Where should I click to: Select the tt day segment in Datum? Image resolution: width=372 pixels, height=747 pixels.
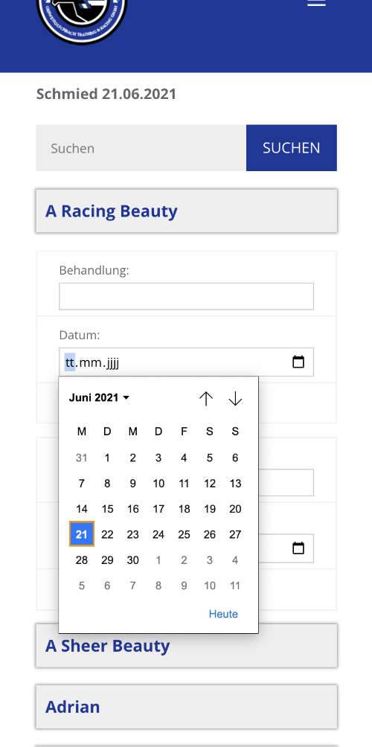point(70,362)
